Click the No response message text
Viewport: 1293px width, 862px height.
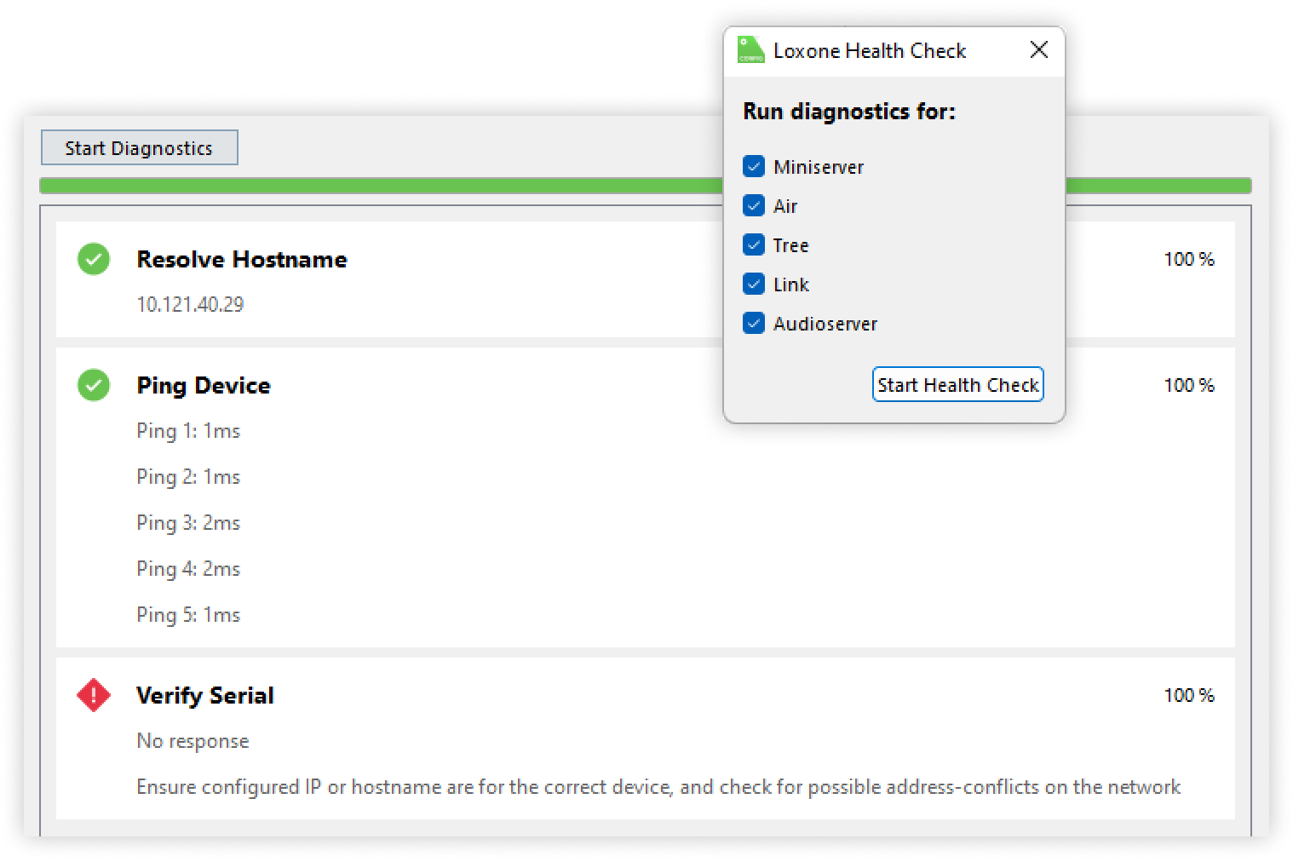coord(193,741)
